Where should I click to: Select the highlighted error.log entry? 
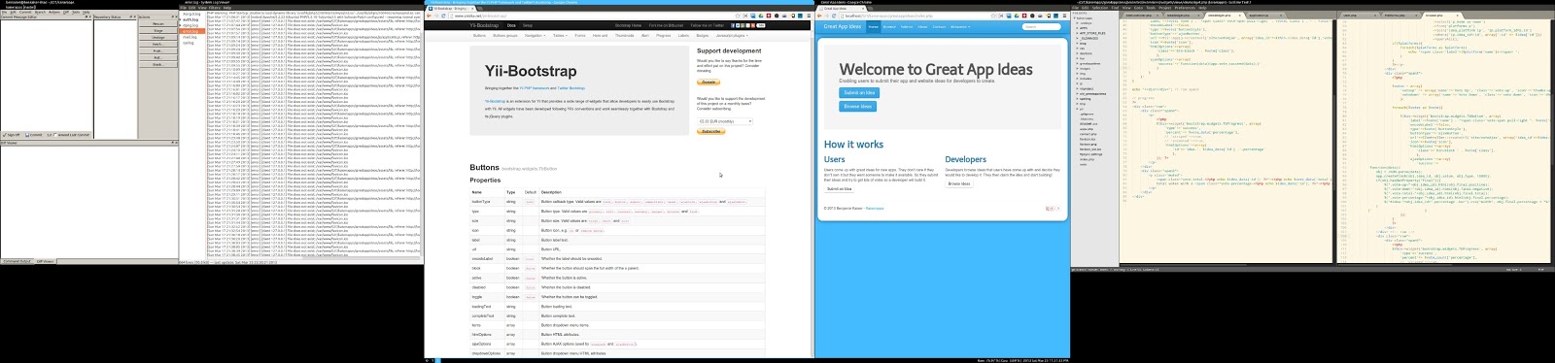(x=191, y=31)
